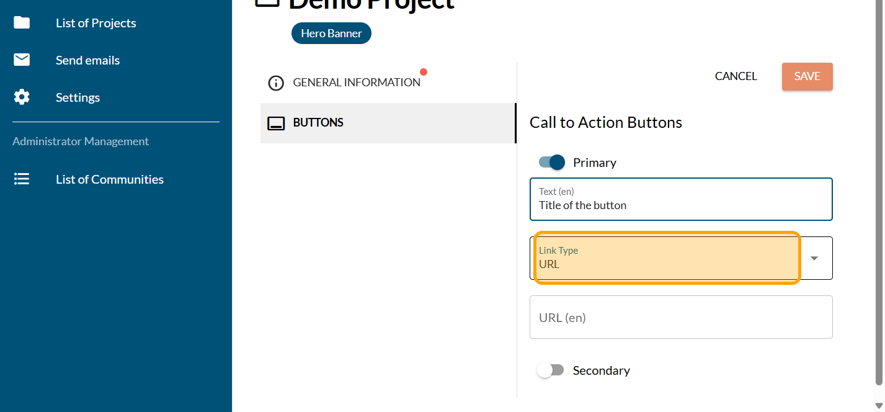Click the red notification dot on General Information
885x412 pixels.
[424, 72]
